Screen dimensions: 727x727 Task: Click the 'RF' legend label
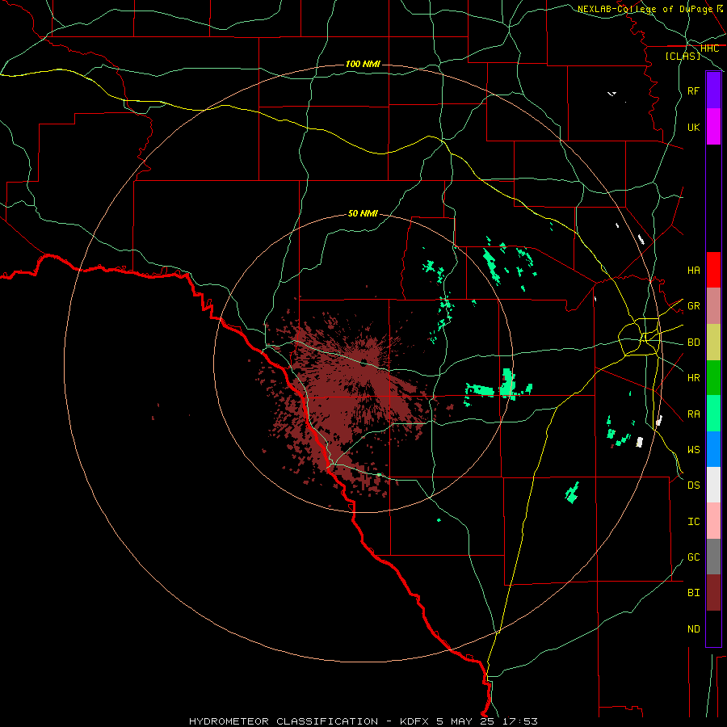click(x=693, y=91)
